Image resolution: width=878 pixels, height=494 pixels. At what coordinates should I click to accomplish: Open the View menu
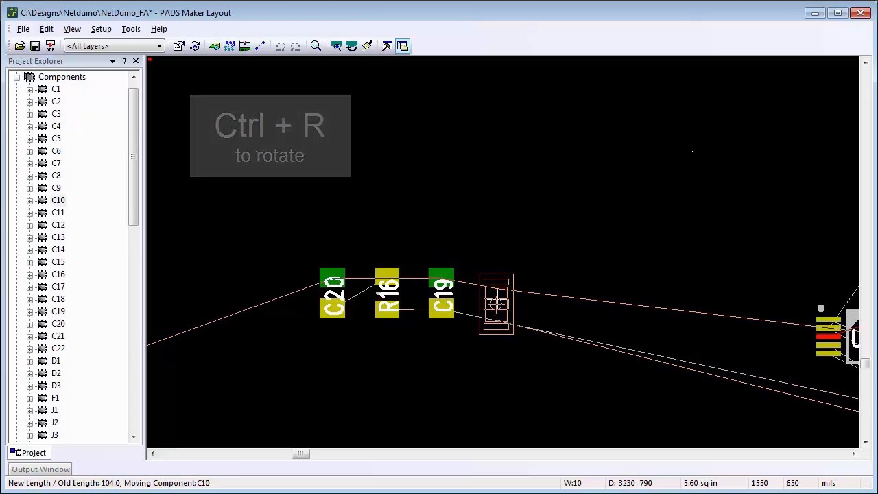72,29
